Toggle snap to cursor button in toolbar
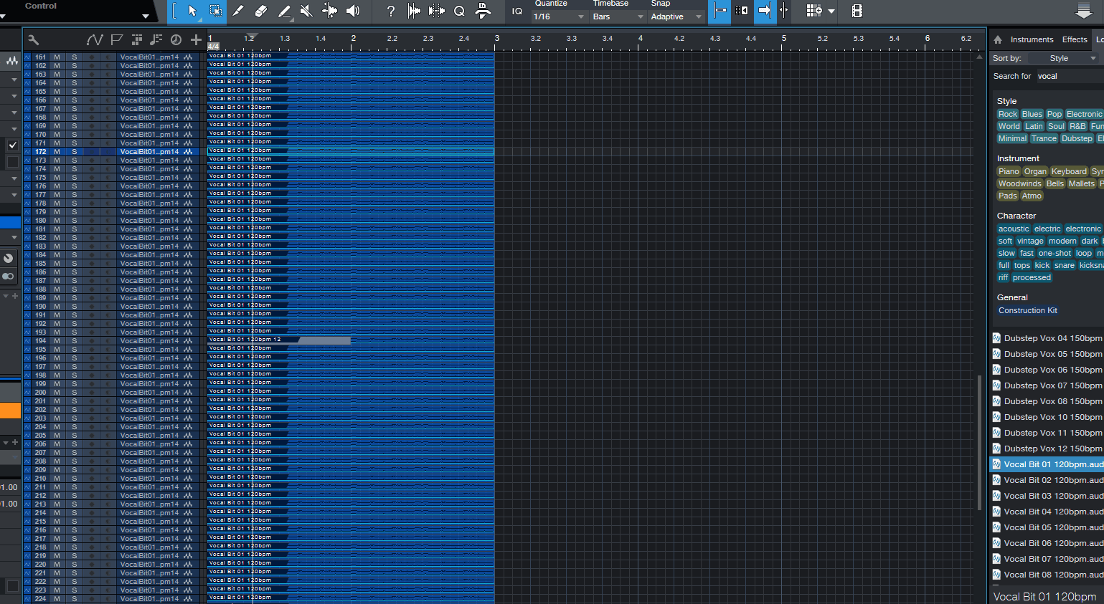Image resolution: width=1104 pixels, height=604 pixels. pos(720,11)
